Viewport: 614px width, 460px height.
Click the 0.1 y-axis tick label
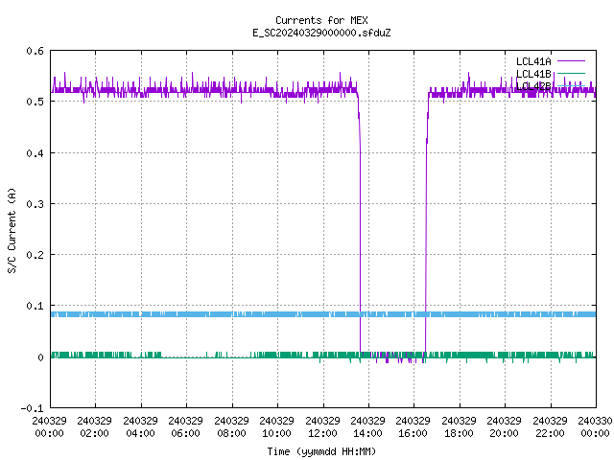pyautogui.click(x=35, y=306)
